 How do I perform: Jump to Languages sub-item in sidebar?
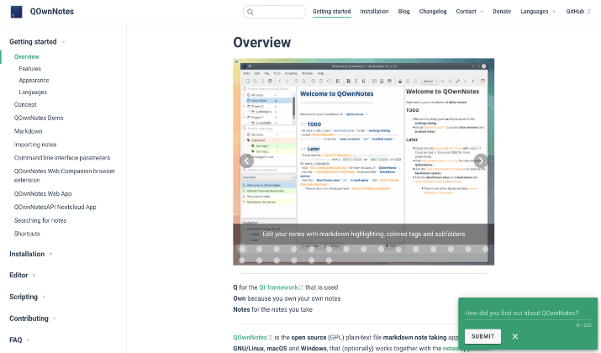[33, 92]
